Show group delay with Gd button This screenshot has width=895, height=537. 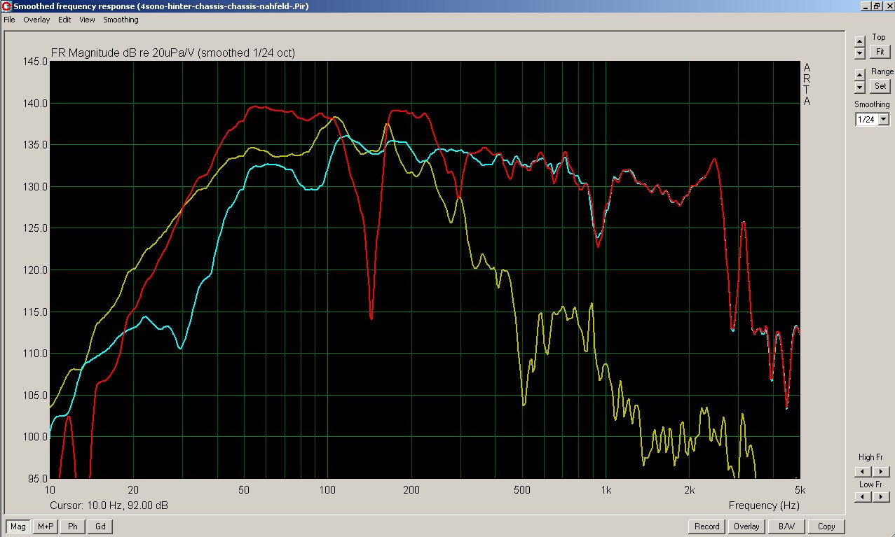coord(100,526)
